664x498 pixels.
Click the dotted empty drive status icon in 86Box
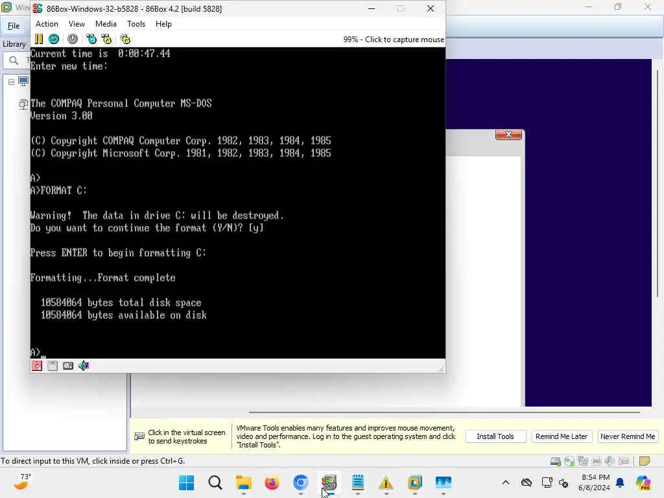[53, 366]
